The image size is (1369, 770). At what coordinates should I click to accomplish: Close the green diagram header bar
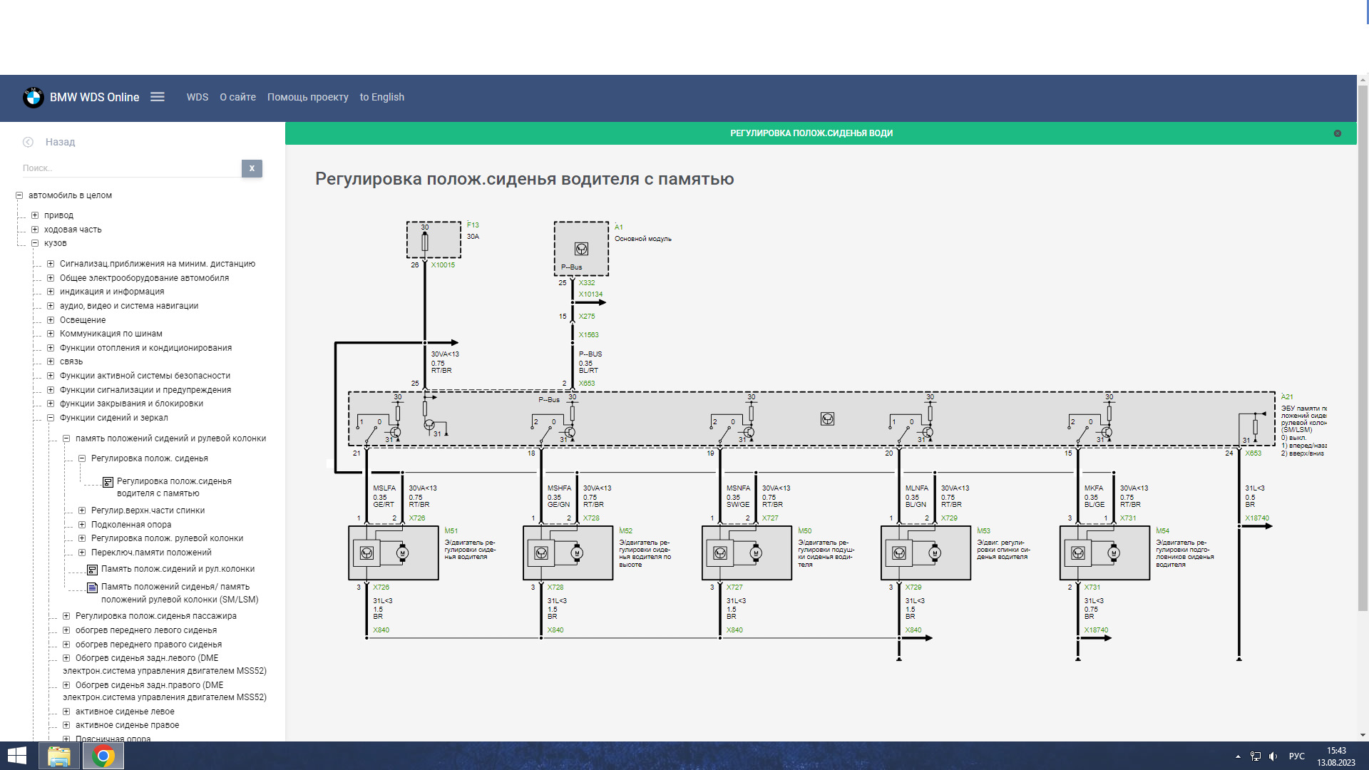pyautogui.click(x=1337, y=133)
